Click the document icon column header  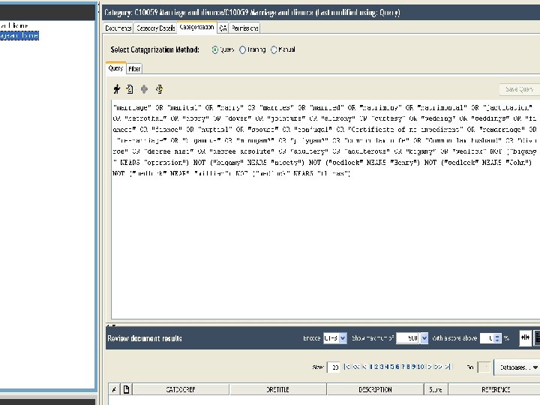pyautogui.click(x=126, y=389)
